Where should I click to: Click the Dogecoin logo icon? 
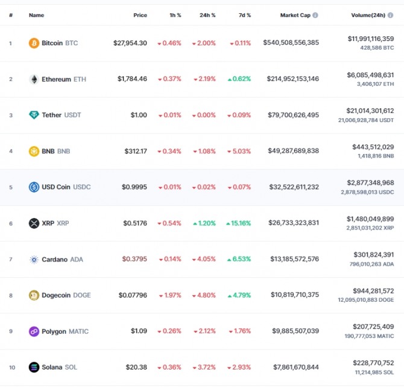[34, 295]
